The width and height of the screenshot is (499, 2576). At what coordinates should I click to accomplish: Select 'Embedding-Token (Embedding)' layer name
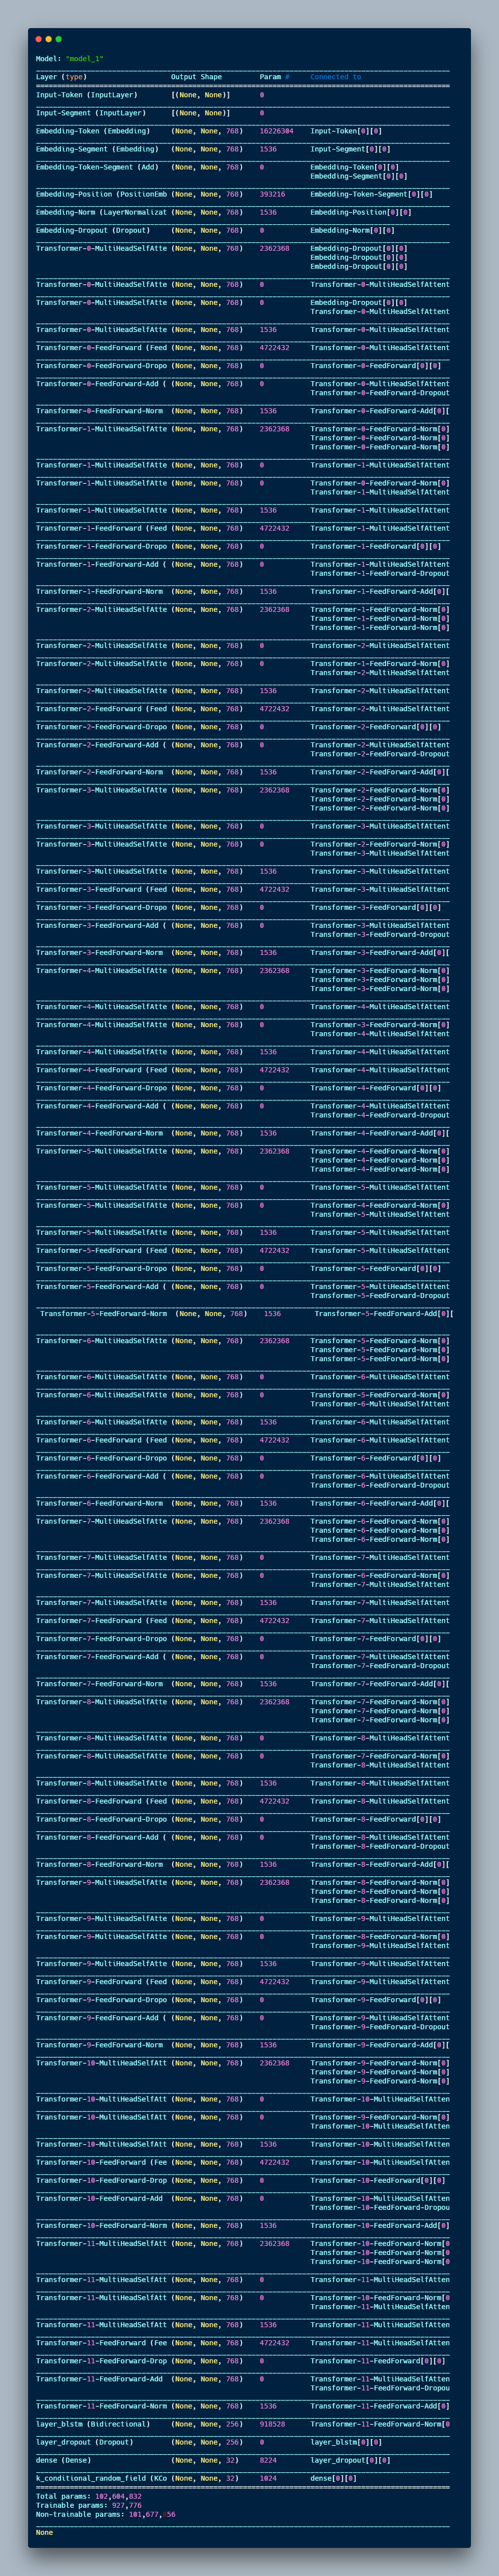point(93,131)
